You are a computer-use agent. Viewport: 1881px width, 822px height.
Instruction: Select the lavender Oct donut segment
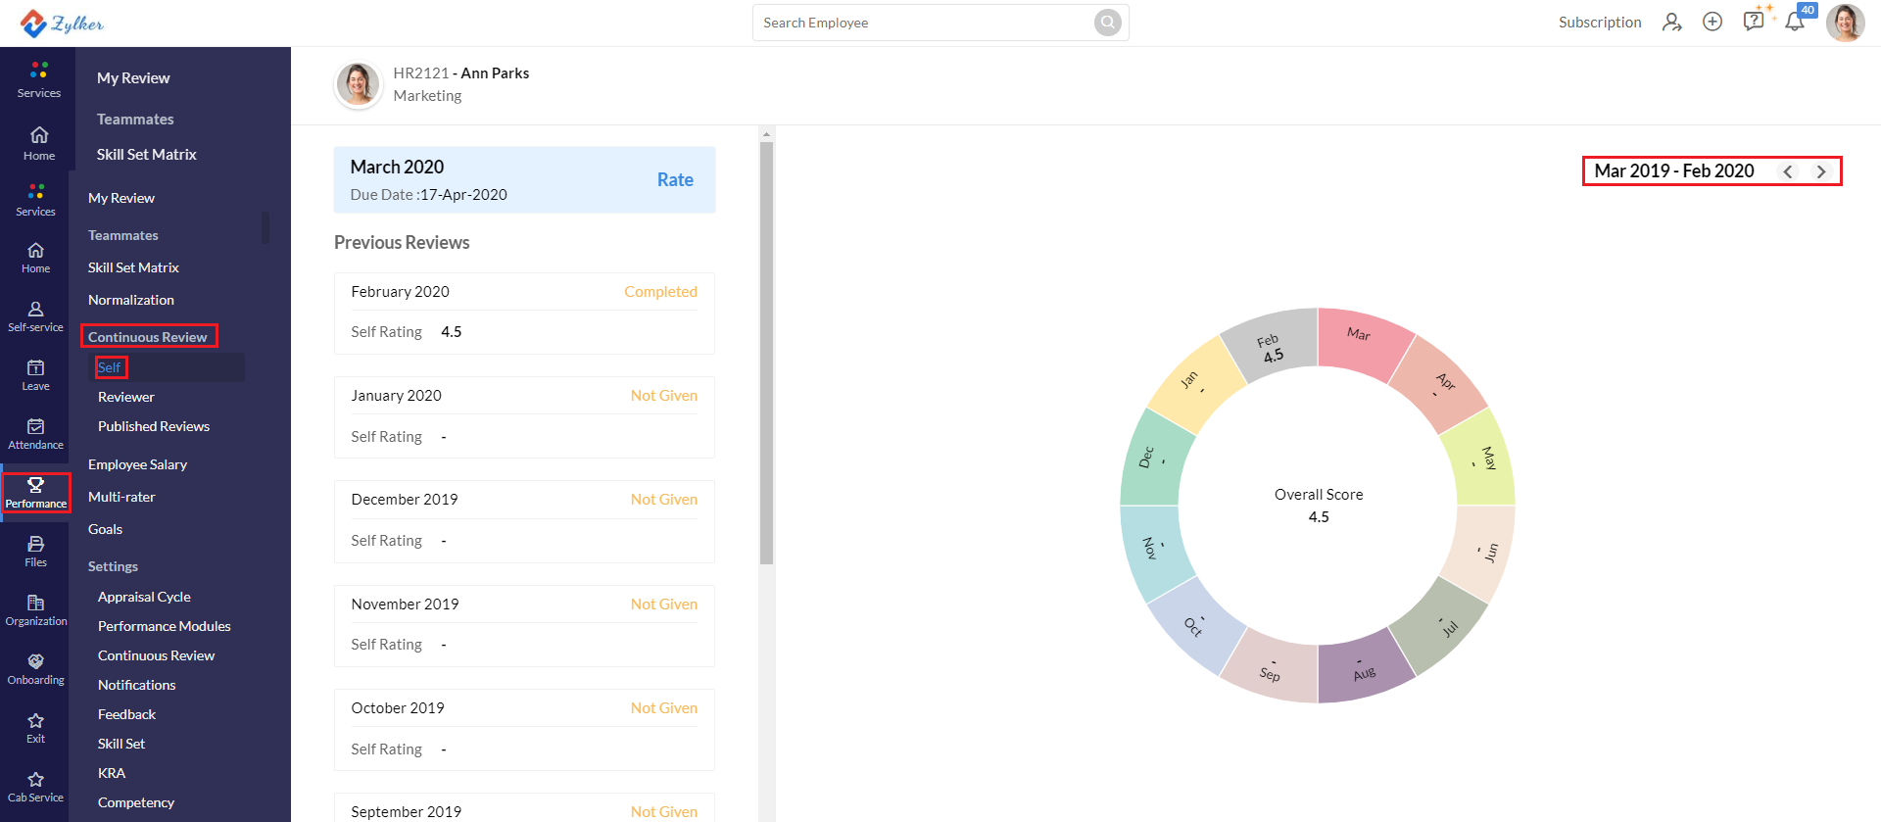tap(1197, 625)
